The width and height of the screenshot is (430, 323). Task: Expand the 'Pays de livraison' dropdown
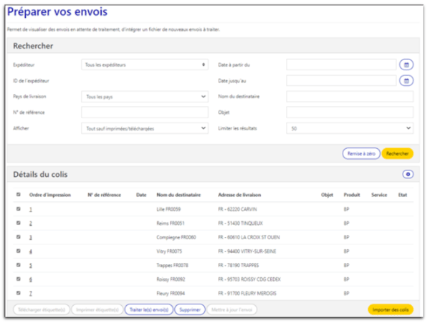pos(144,96)
